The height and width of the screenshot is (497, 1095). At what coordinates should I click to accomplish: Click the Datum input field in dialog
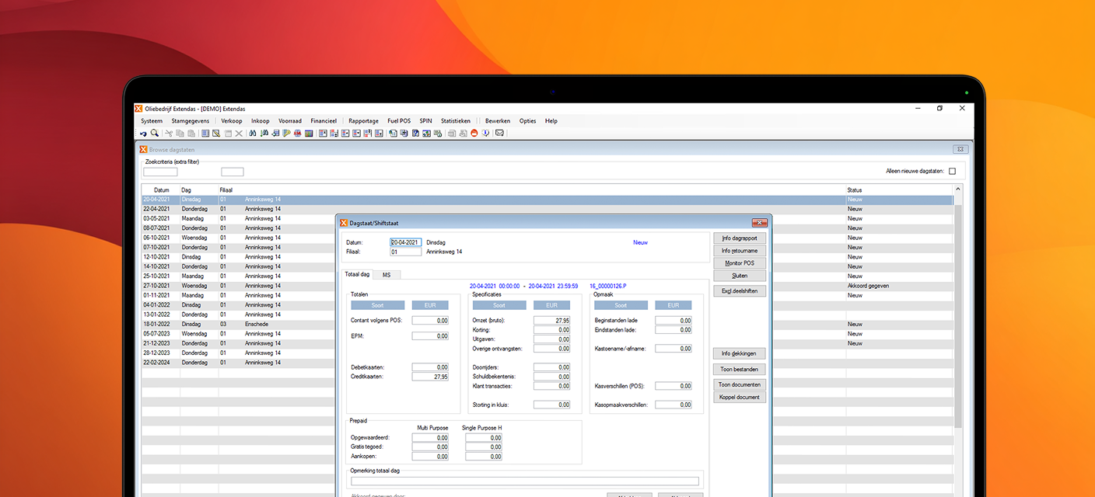pos(405,242)
